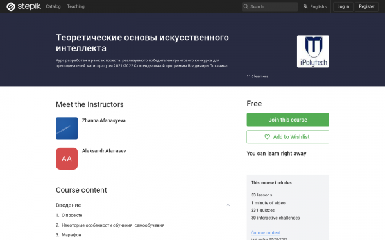Click the Course content section heading
The height and width of the screenshot is (240, 385).
(81, 190)
